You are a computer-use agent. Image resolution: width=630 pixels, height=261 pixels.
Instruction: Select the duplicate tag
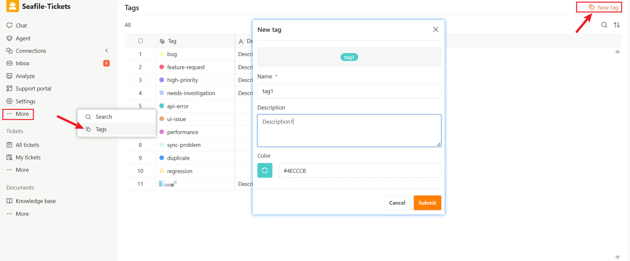click(178, 158)
